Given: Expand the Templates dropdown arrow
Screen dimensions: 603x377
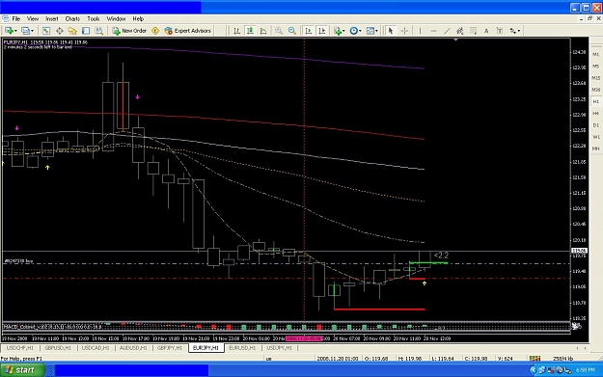Looking at the screenshot, I should point(376,31).
